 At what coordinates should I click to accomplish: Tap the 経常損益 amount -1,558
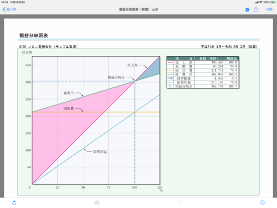pos(218,78)
